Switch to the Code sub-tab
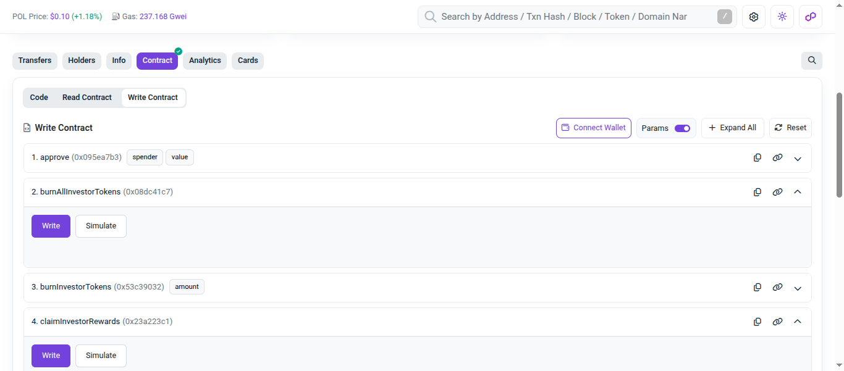Screen dimensions: 844x371 [39, 98]
